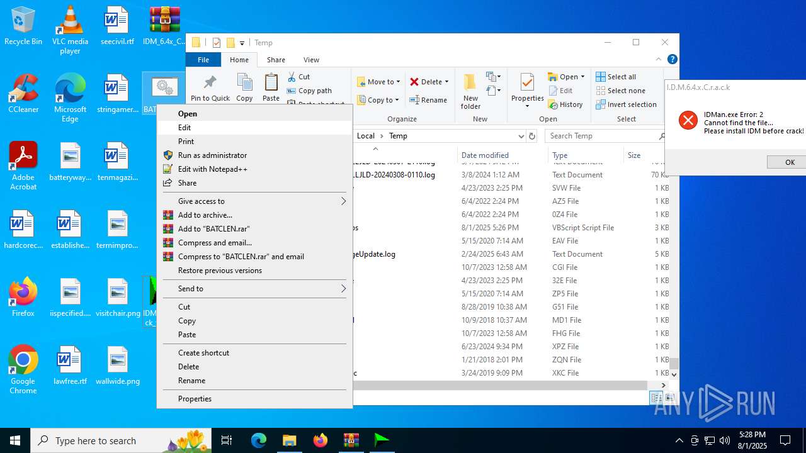
Task: Click the Paste ribbon button
Action: [x=271, y=87]
